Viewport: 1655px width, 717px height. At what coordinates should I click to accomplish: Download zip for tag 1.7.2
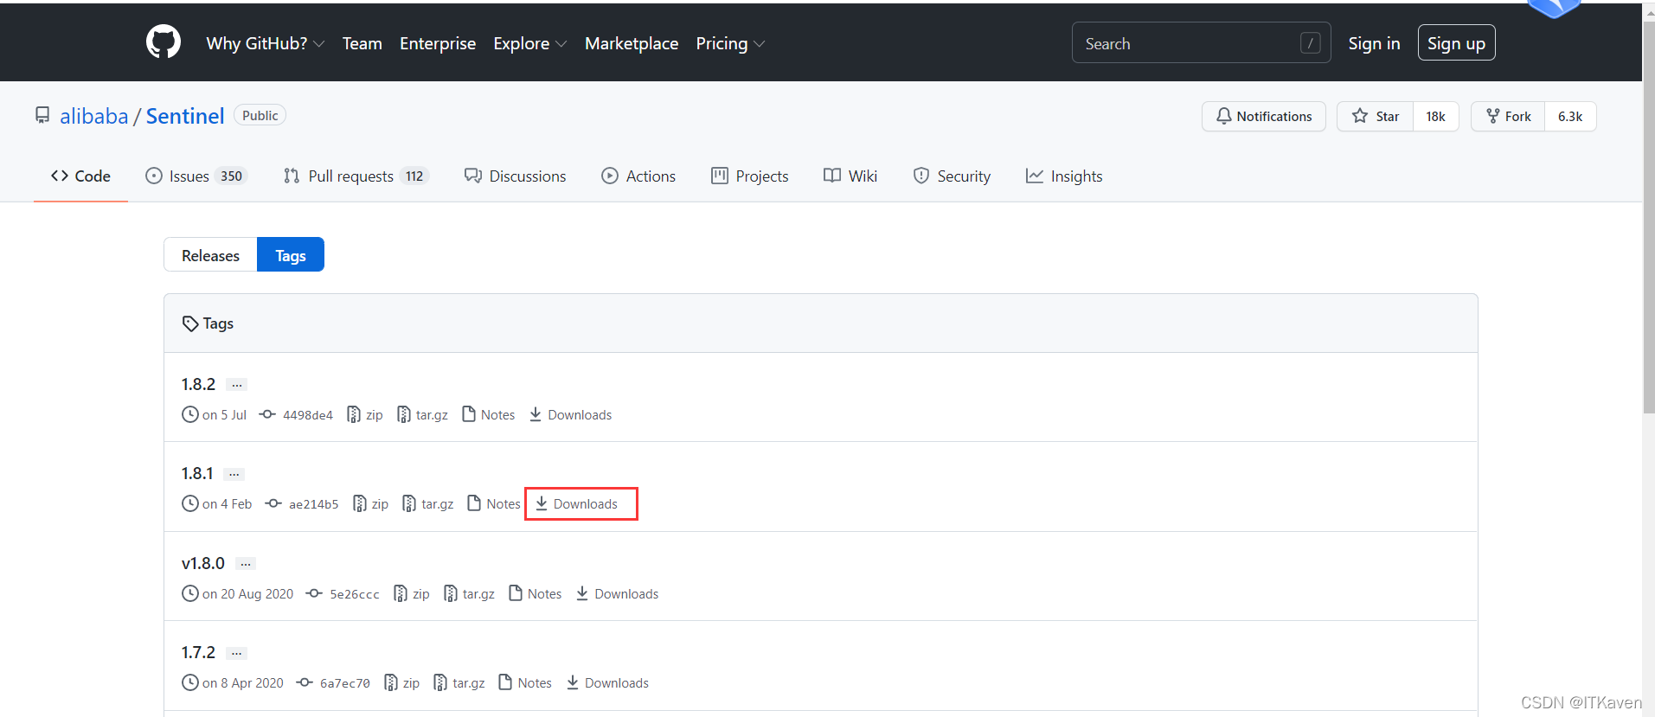pyautogui.click(x=401, y=683)
